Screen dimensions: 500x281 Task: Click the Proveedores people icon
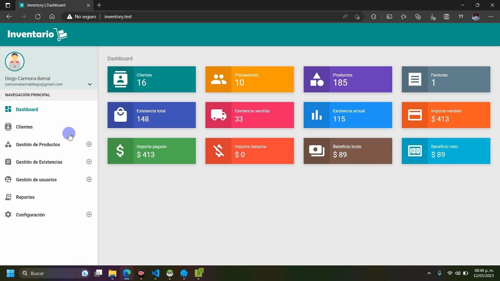point(218,79)
